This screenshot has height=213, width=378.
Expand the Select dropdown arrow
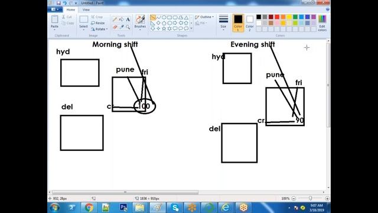coord(84,30)
